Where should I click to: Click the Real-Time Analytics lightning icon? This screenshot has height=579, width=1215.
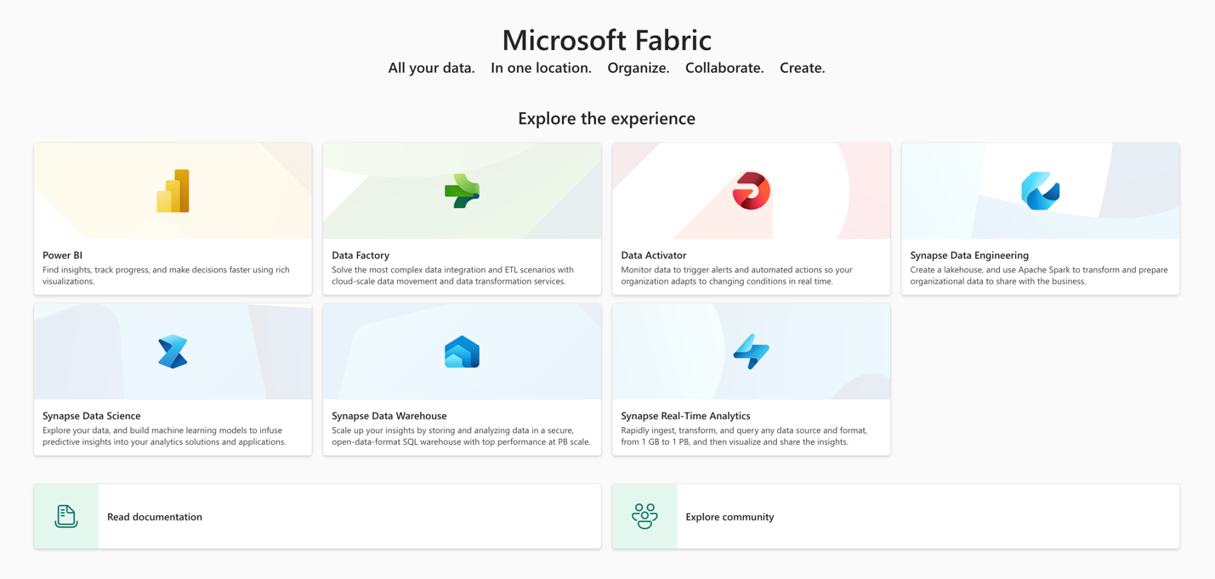pos(752,351)
